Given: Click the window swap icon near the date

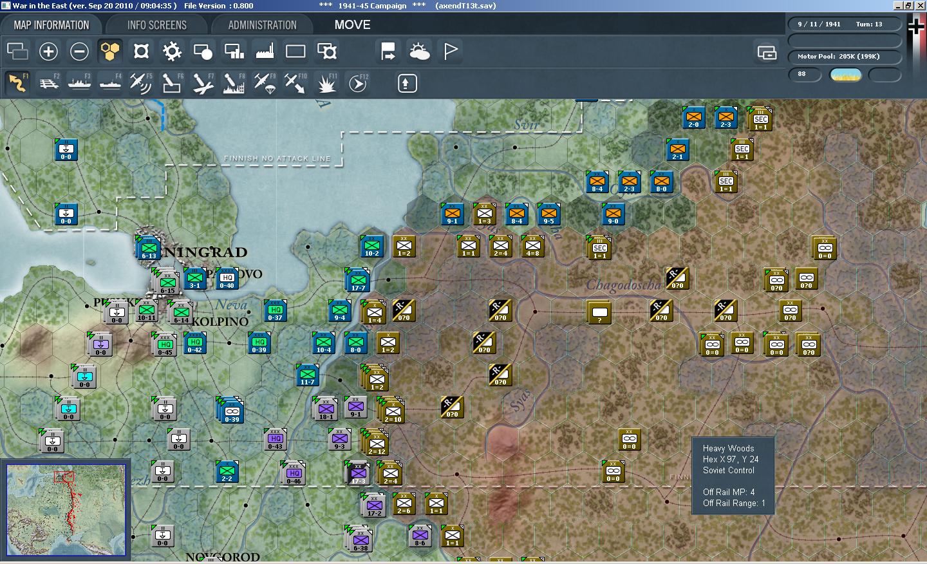Looking at the screenshot, I should (x=767, y=52).
